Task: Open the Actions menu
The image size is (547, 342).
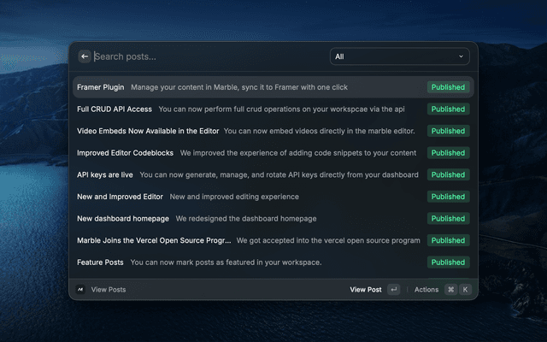Action: pyautogui.click(x=426, y=290)
